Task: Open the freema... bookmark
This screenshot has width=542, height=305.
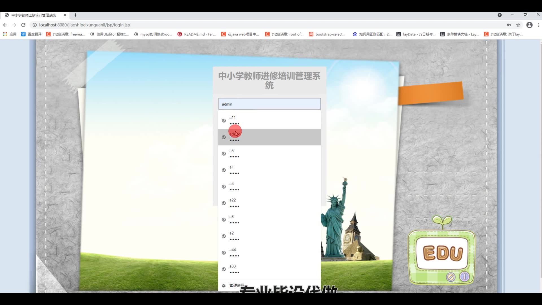Action: (65, 34)
